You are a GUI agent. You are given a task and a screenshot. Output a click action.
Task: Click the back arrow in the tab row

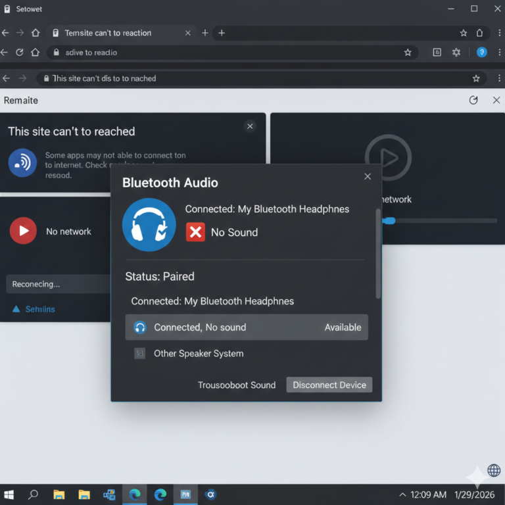pos(5,33)
